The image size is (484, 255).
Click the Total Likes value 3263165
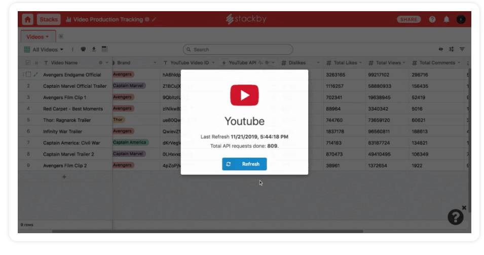tap(336, 75)
